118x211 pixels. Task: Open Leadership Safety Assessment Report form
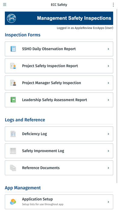point(59,100)
